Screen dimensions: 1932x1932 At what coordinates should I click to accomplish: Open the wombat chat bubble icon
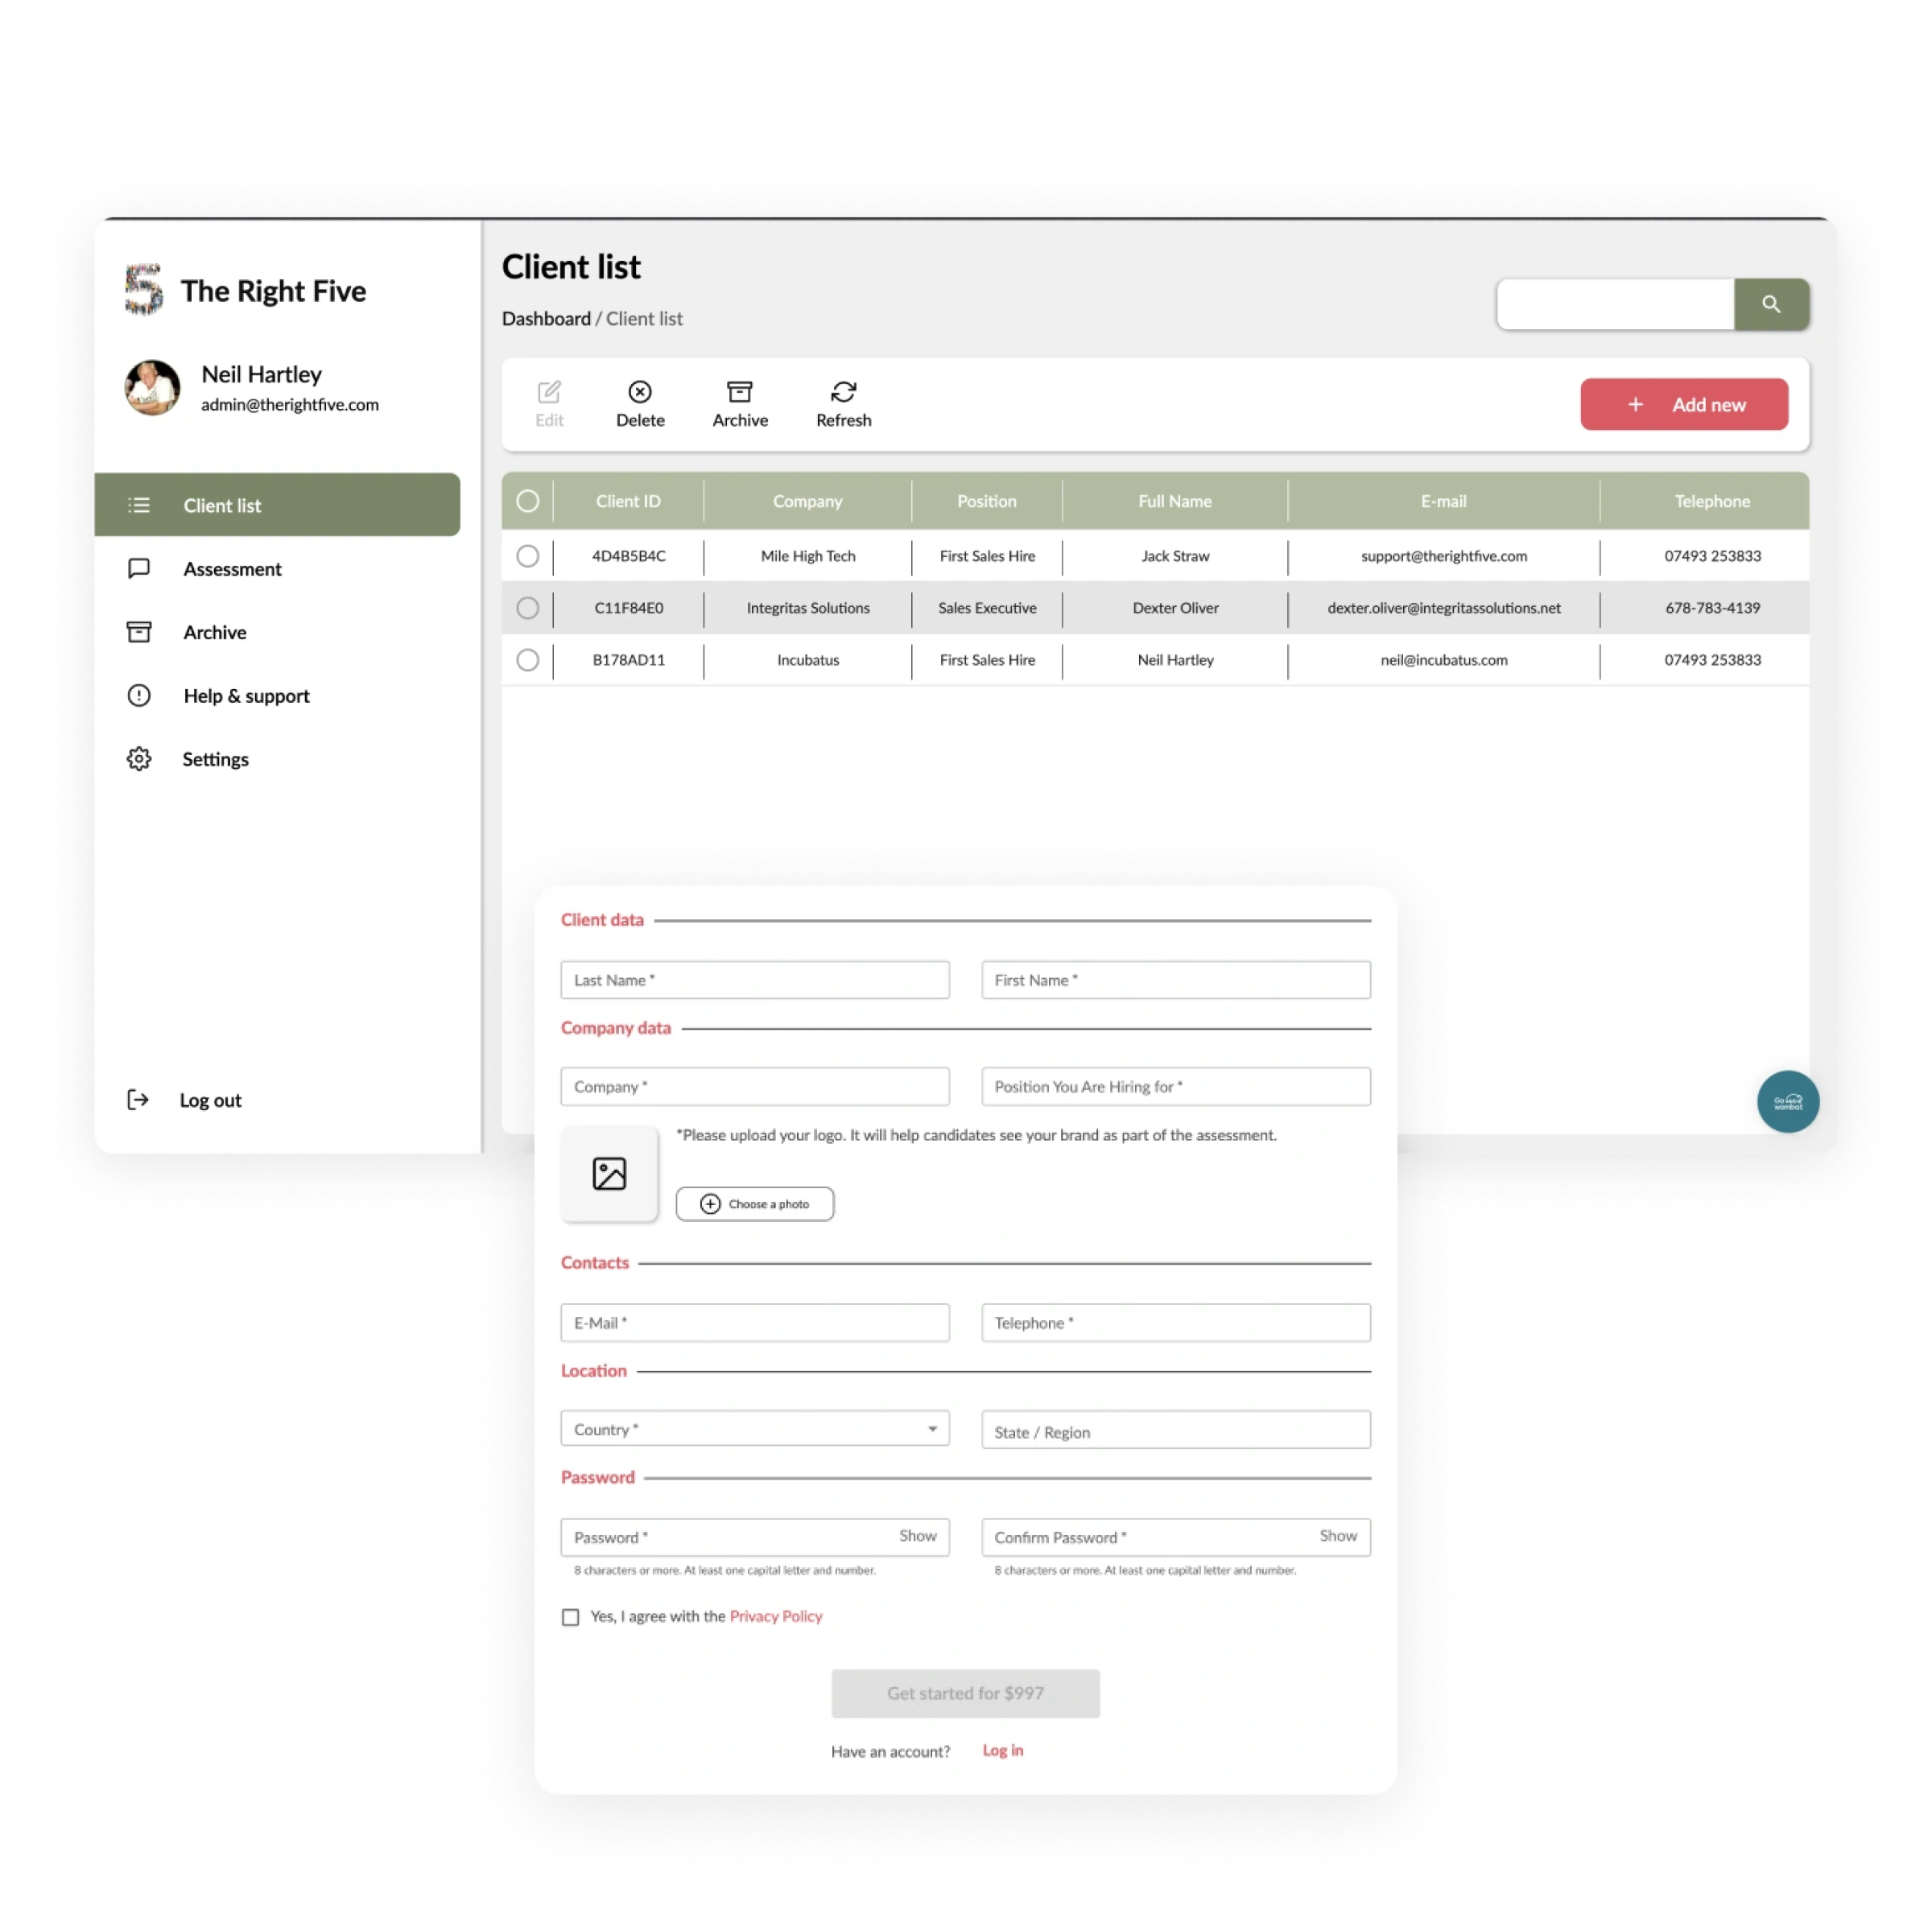[x=1788, y=1101]
